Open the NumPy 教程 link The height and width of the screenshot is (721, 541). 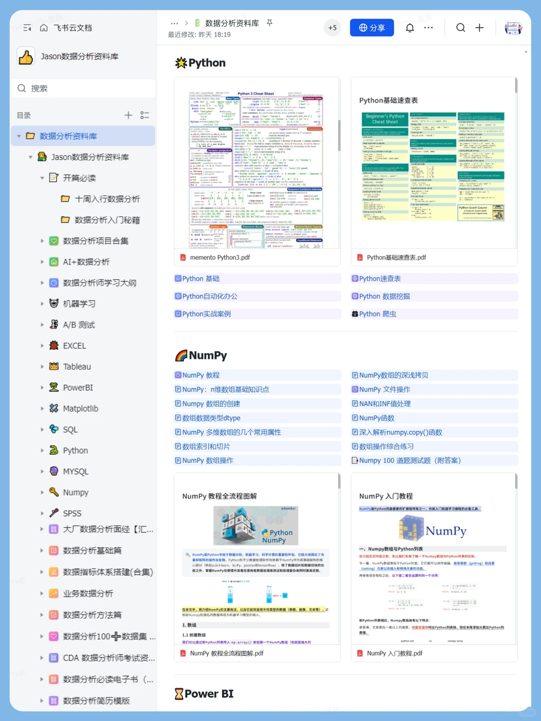201,375
